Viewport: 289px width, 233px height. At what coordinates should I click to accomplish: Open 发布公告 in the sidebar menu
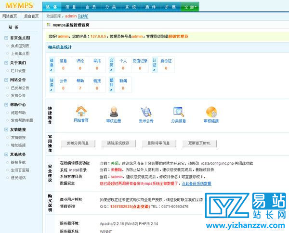point(18,96)
